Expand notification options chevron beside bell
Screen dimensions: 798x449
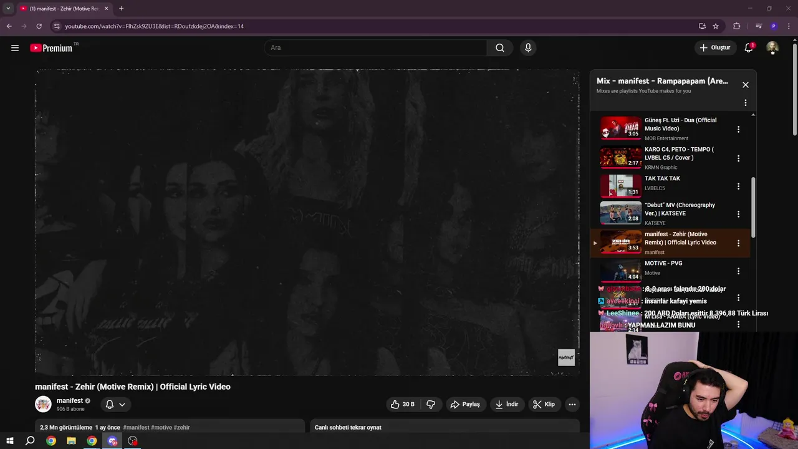122,405
